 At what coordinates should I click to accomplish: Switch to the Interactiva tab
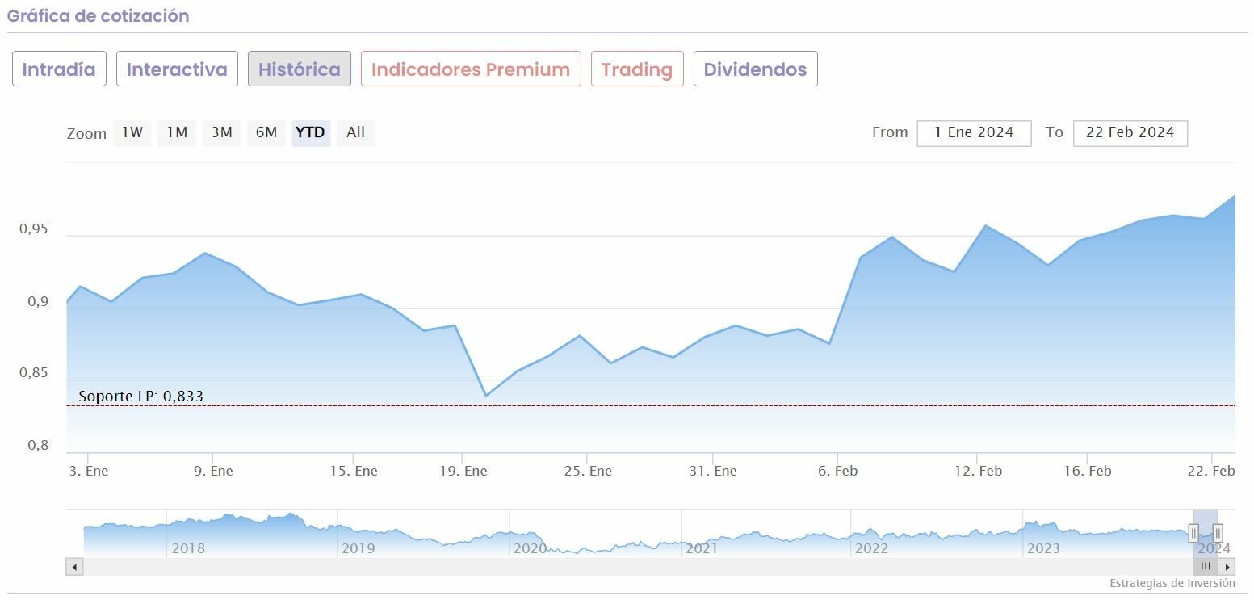coord(177,69)
